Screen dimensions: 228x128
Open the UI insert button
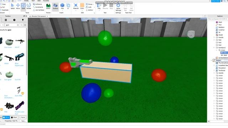pyautogui.click(x=68, y=6)
